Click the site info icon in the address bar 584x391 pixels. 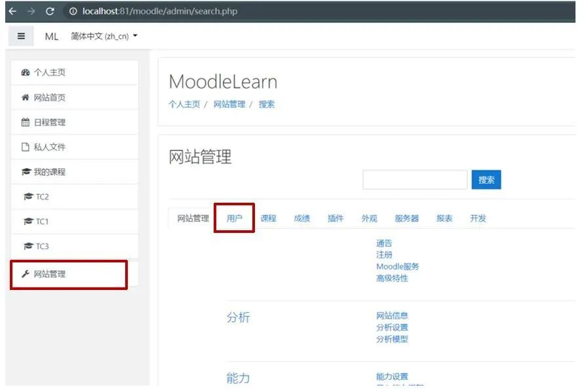[x=73, y=11]
